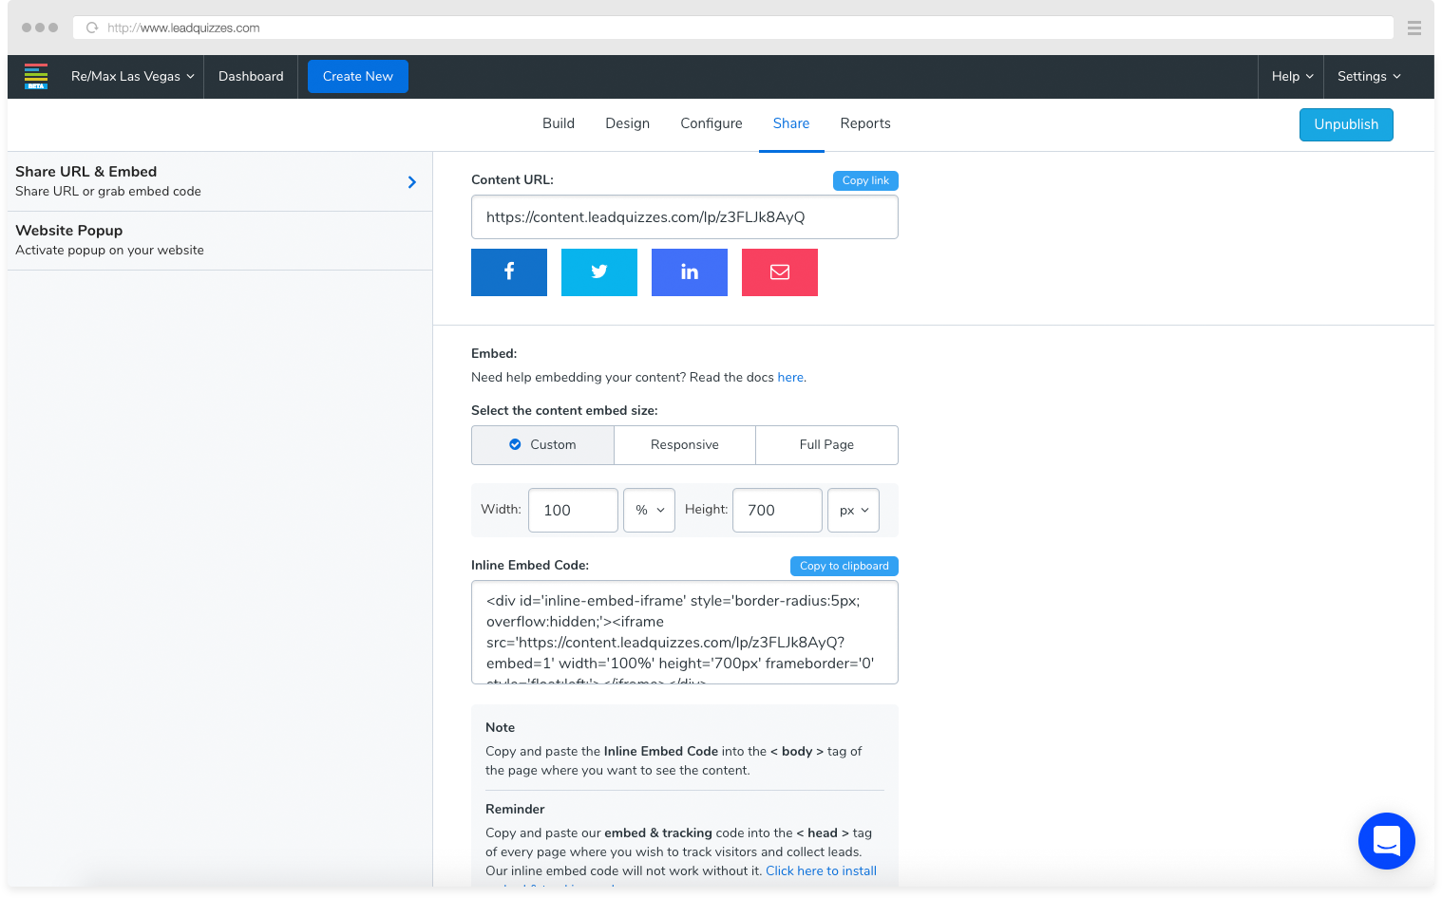Expand the Re/Max Las Vegas account dropdown

pos(132,77)
